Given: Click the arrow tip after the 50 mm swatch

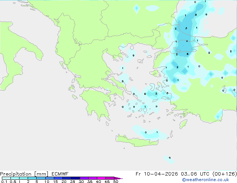Looking at the screenshot, I should 119,178.
